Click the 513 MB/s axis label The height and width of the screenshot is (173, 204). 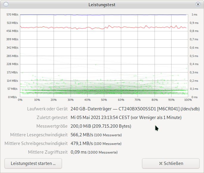(x=13, y=23)
